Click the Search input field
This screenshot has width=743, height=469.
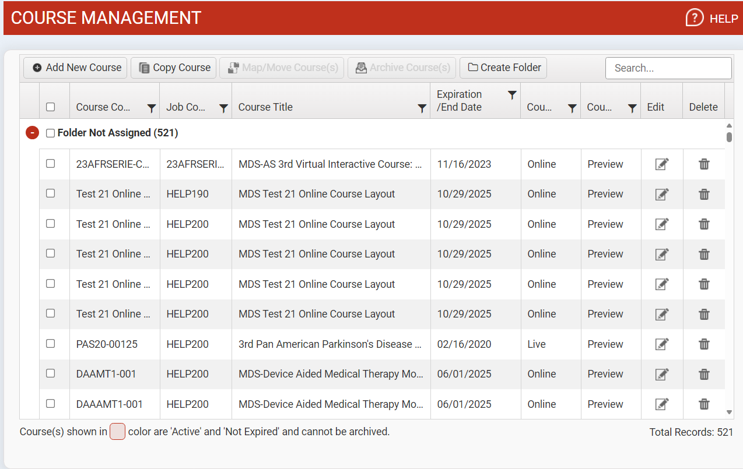click(x=668, y=68)
